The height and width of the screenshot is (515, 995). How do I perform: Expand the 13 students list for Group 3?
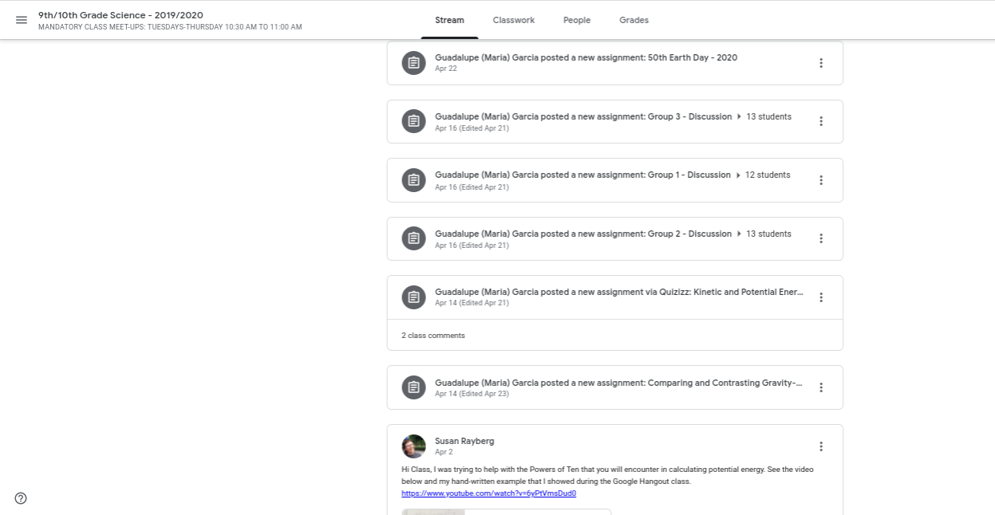point(768,116)
